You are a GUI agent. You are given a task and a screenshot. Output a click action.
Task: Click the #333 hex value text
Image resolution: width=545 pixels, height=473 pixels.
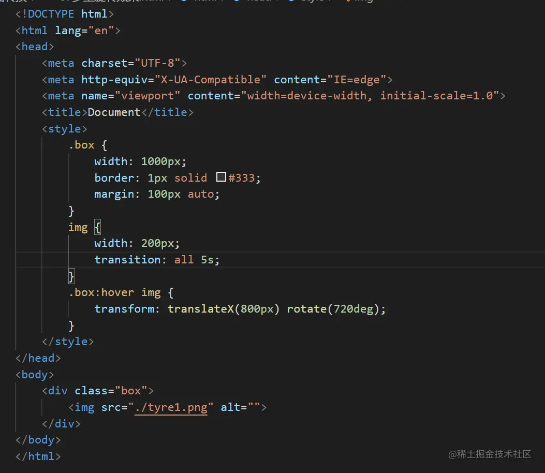tap(241, 178)
